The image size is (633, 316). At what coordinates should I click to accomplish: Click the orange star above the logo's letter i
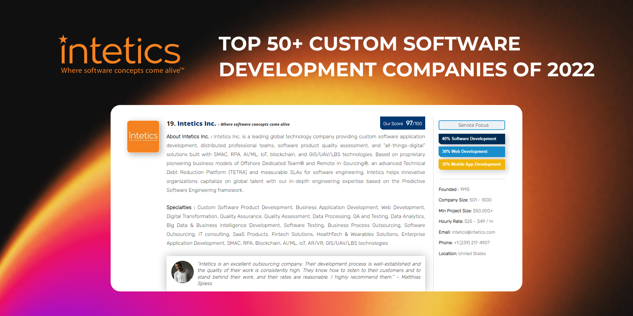point(63,39)
